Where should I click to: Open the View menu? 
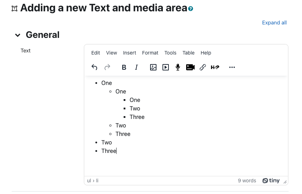click(x=112, y=53)
